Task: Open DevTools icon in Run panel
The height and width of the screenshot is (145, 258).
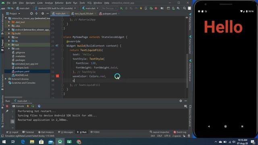Action: pos(39,106)
